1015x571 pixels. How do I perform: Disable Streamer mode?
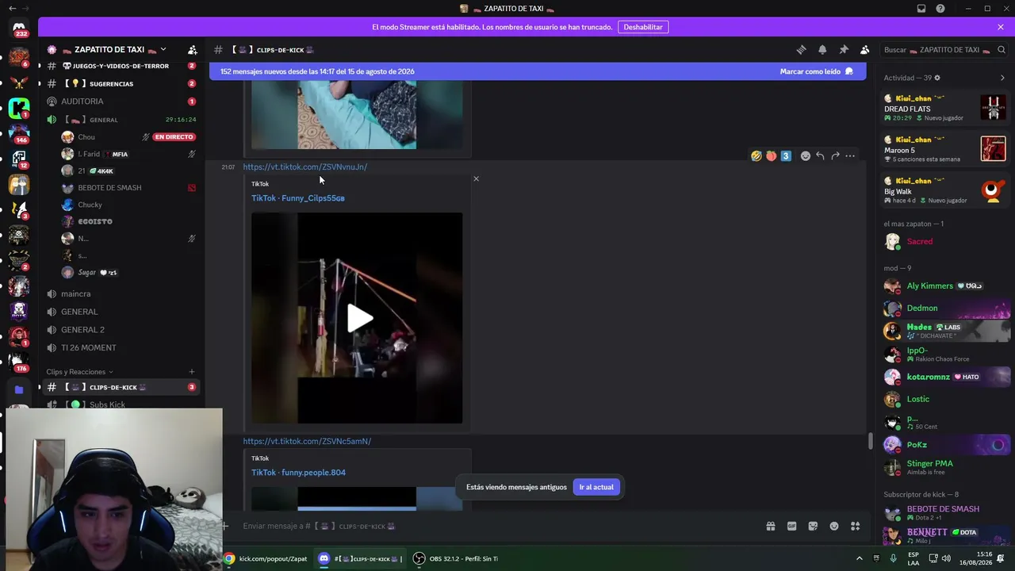643,27
